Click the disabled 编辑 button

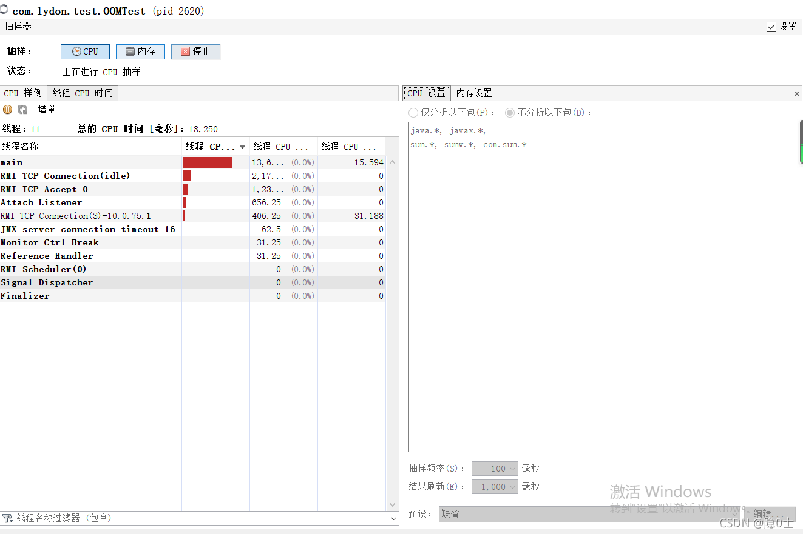(770, 513)
